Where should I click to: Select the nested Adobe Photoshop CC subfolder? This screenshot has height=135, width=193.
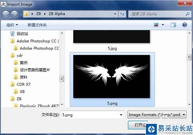click(40, 48)
